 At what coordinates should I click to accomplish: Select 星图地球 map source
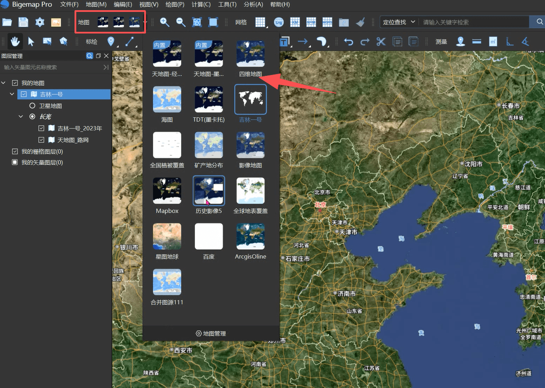(x=167, y=242)
